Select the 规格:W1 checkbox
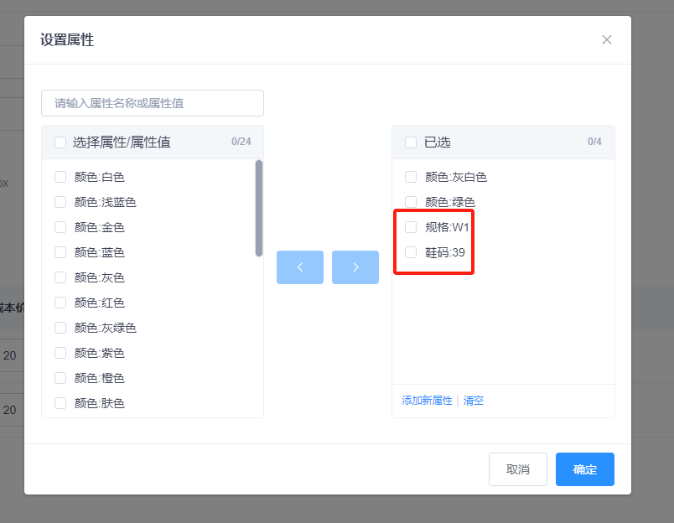 click(411, 227)
